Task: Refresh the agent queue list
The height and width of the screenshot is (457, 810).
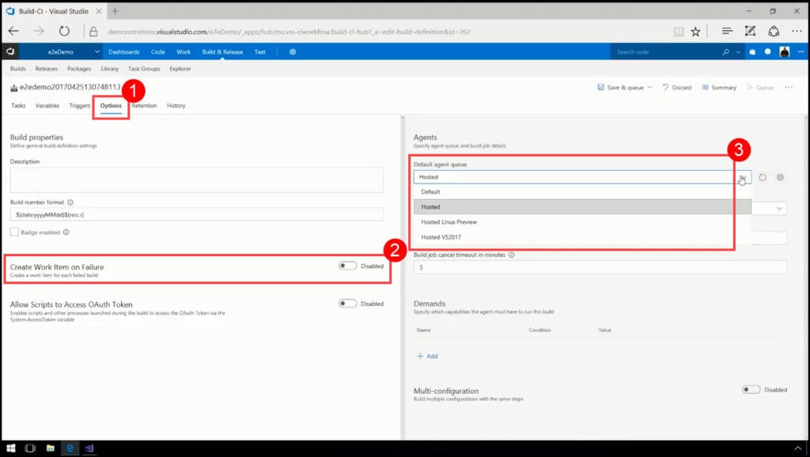Action: coord(763,177)
